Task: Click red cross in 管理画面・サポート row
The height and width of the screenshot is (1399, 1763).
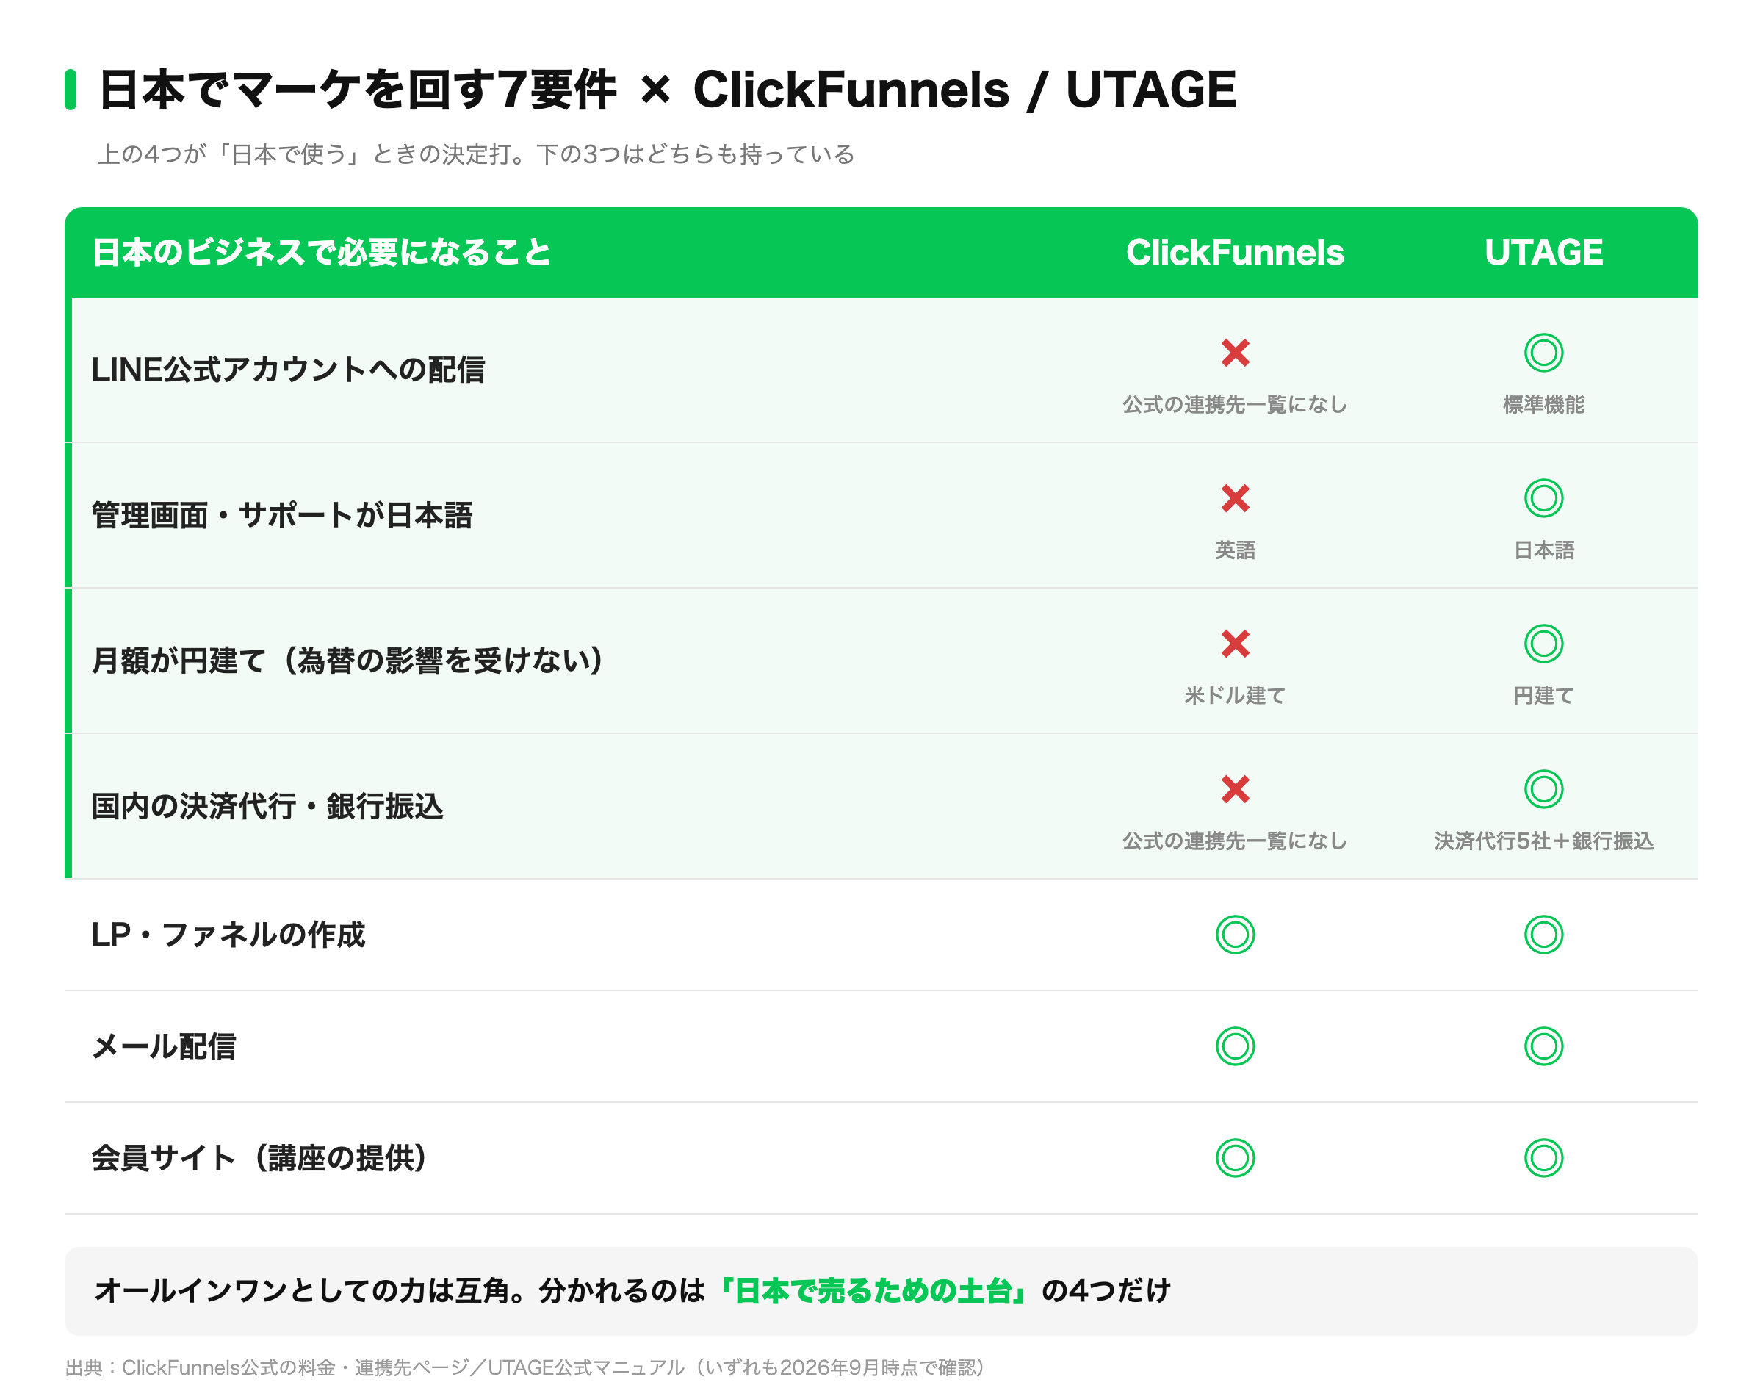Action: (1235, 497)
